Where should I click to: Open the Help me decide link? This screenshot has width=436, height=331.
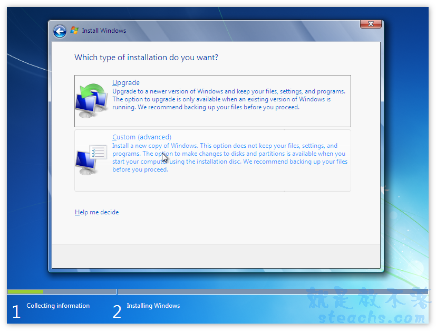coord(97,212)
